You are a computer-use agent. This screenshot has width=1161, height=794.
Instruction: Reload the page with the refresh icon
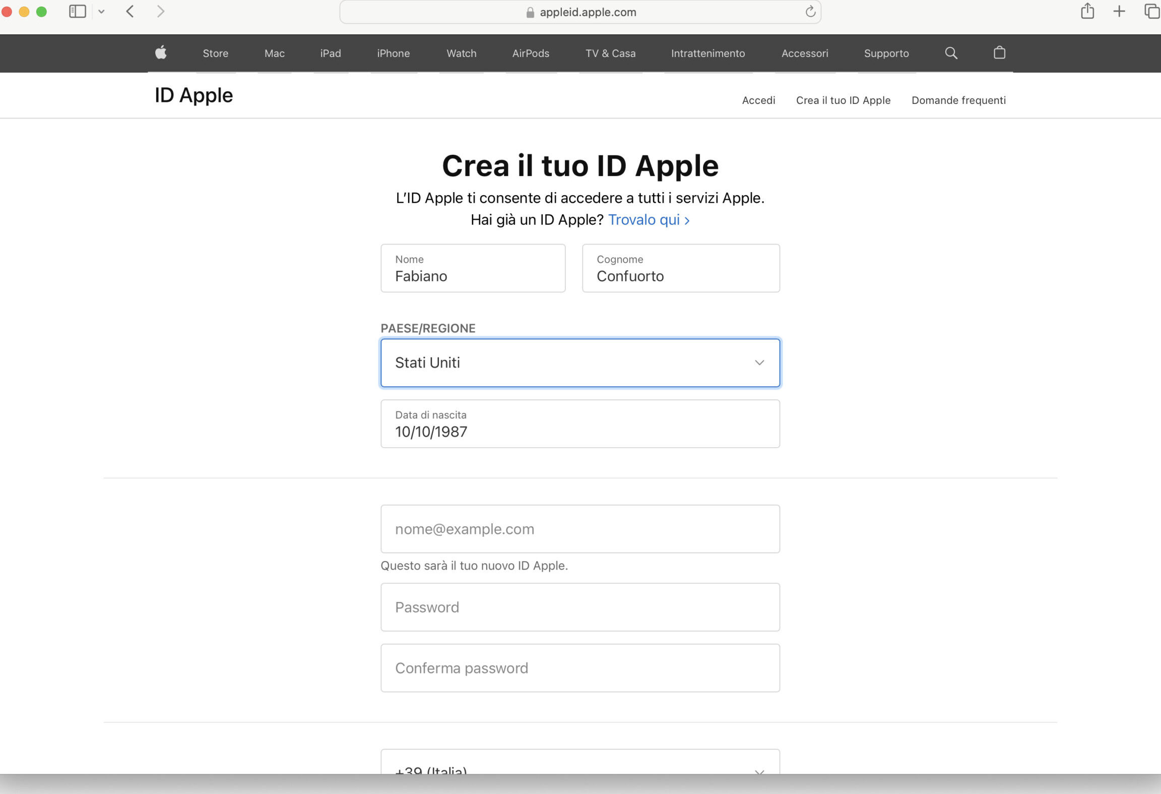810,12
